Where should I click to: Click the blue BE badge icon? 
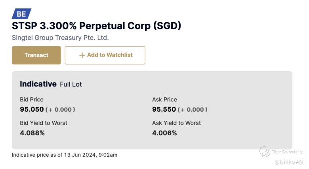click(x=21, y=14)
